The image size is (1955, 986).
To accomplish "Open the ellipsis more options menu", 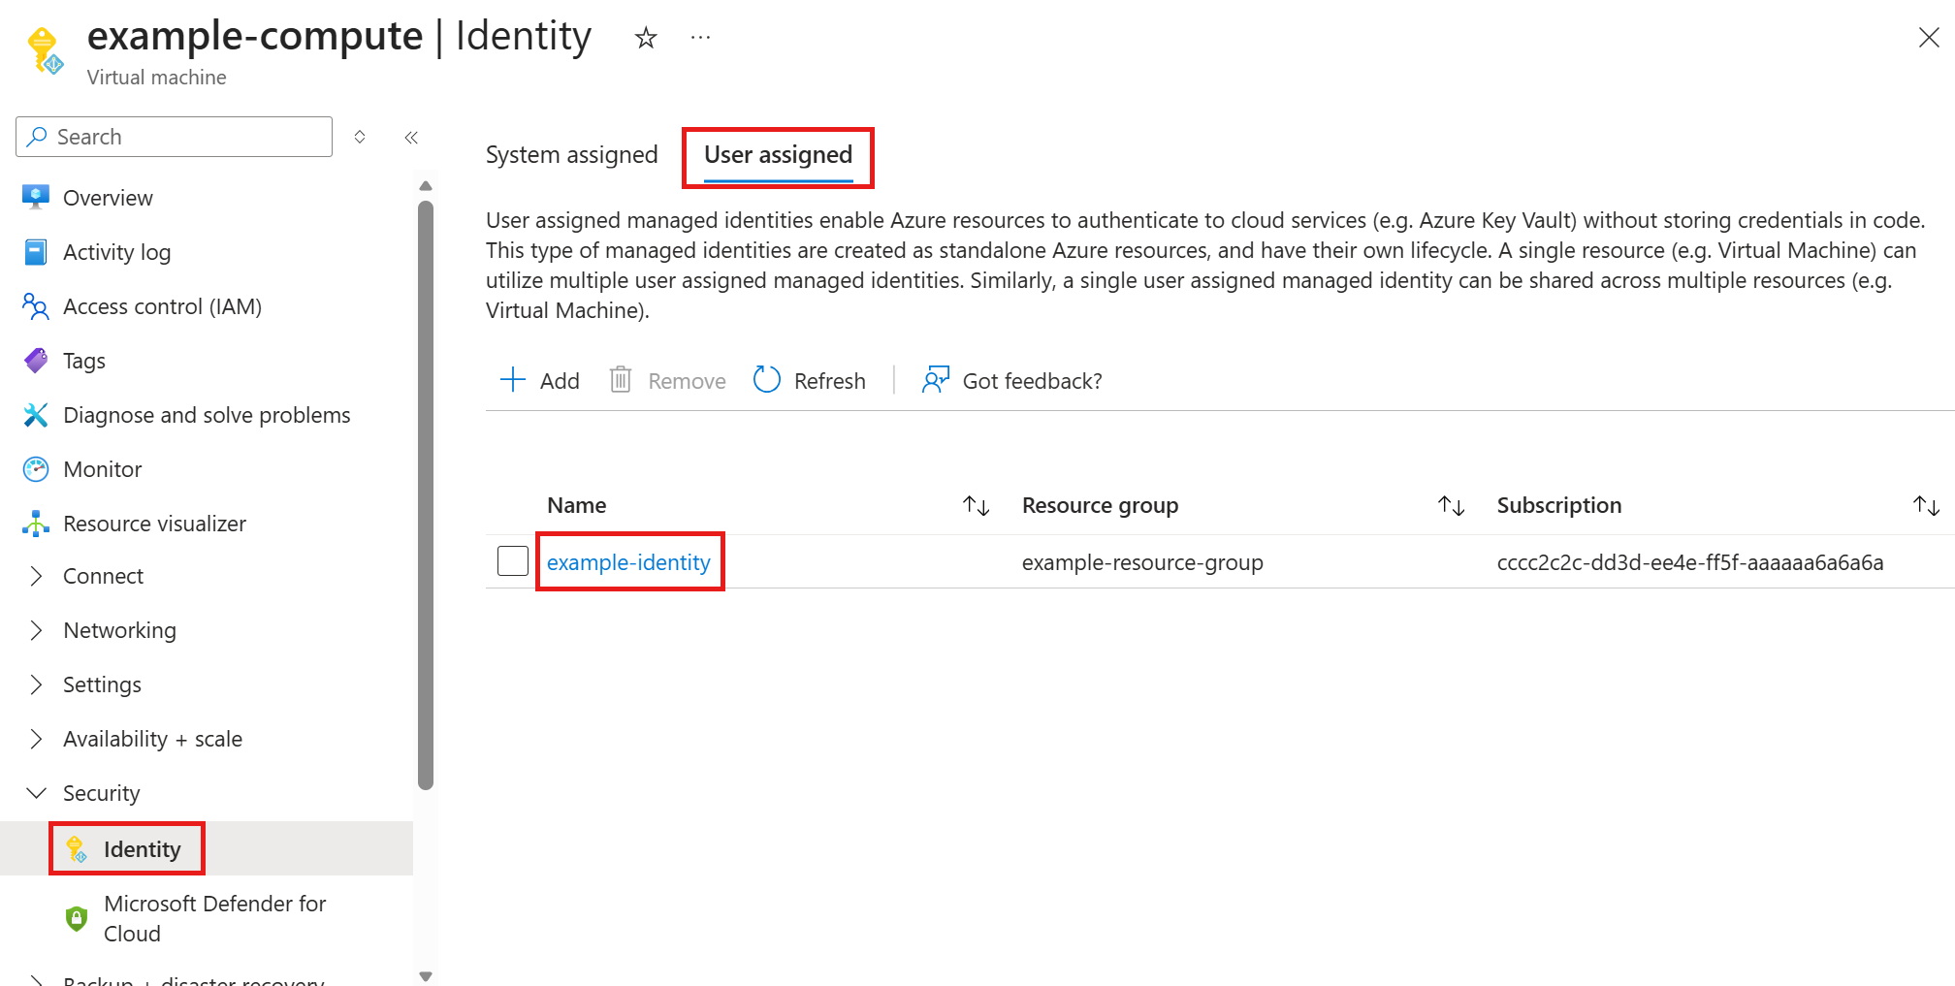I will tap(700, 38).
